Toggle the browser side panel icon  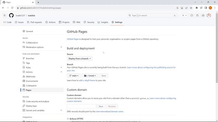[206, 8]
